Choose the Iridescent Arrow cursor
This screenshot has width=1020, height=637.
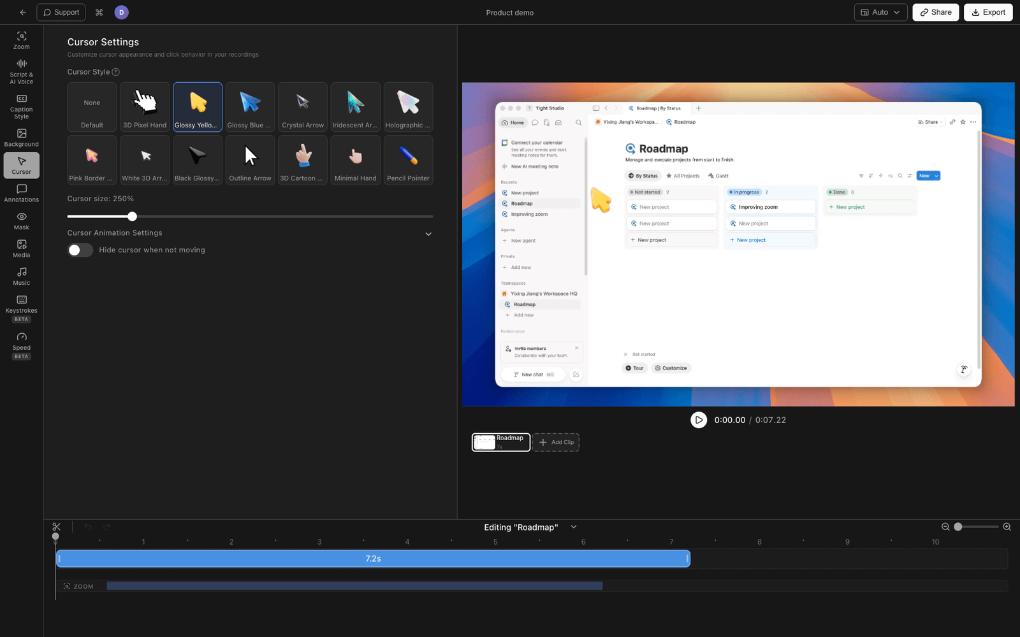(356, 107)
